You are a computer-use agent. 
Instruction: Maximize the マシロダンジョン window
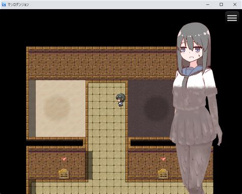(221, 5)
